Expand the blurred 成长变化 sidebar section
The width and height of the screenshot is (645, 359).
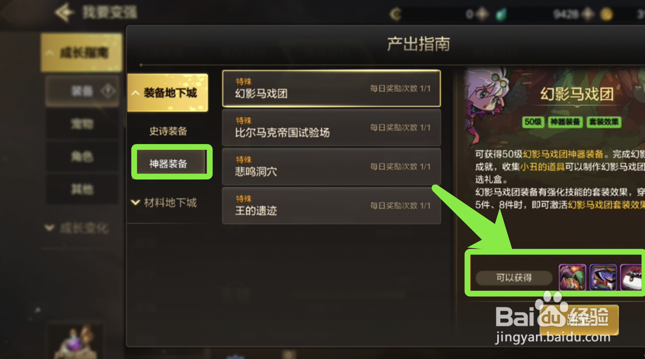pyautogui.click(x=77, y=228)
